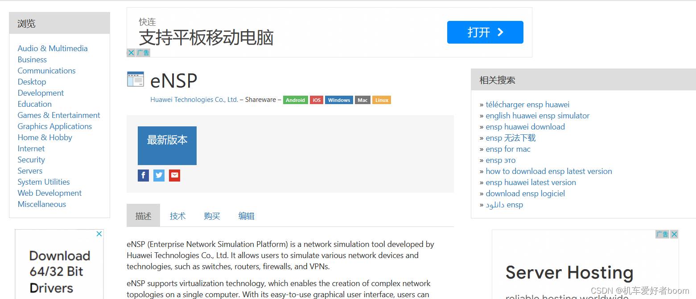This screenshot has height=299, width=696.
Task: Click the 广告 label on top banner
Action: click(x=143, y=53)
